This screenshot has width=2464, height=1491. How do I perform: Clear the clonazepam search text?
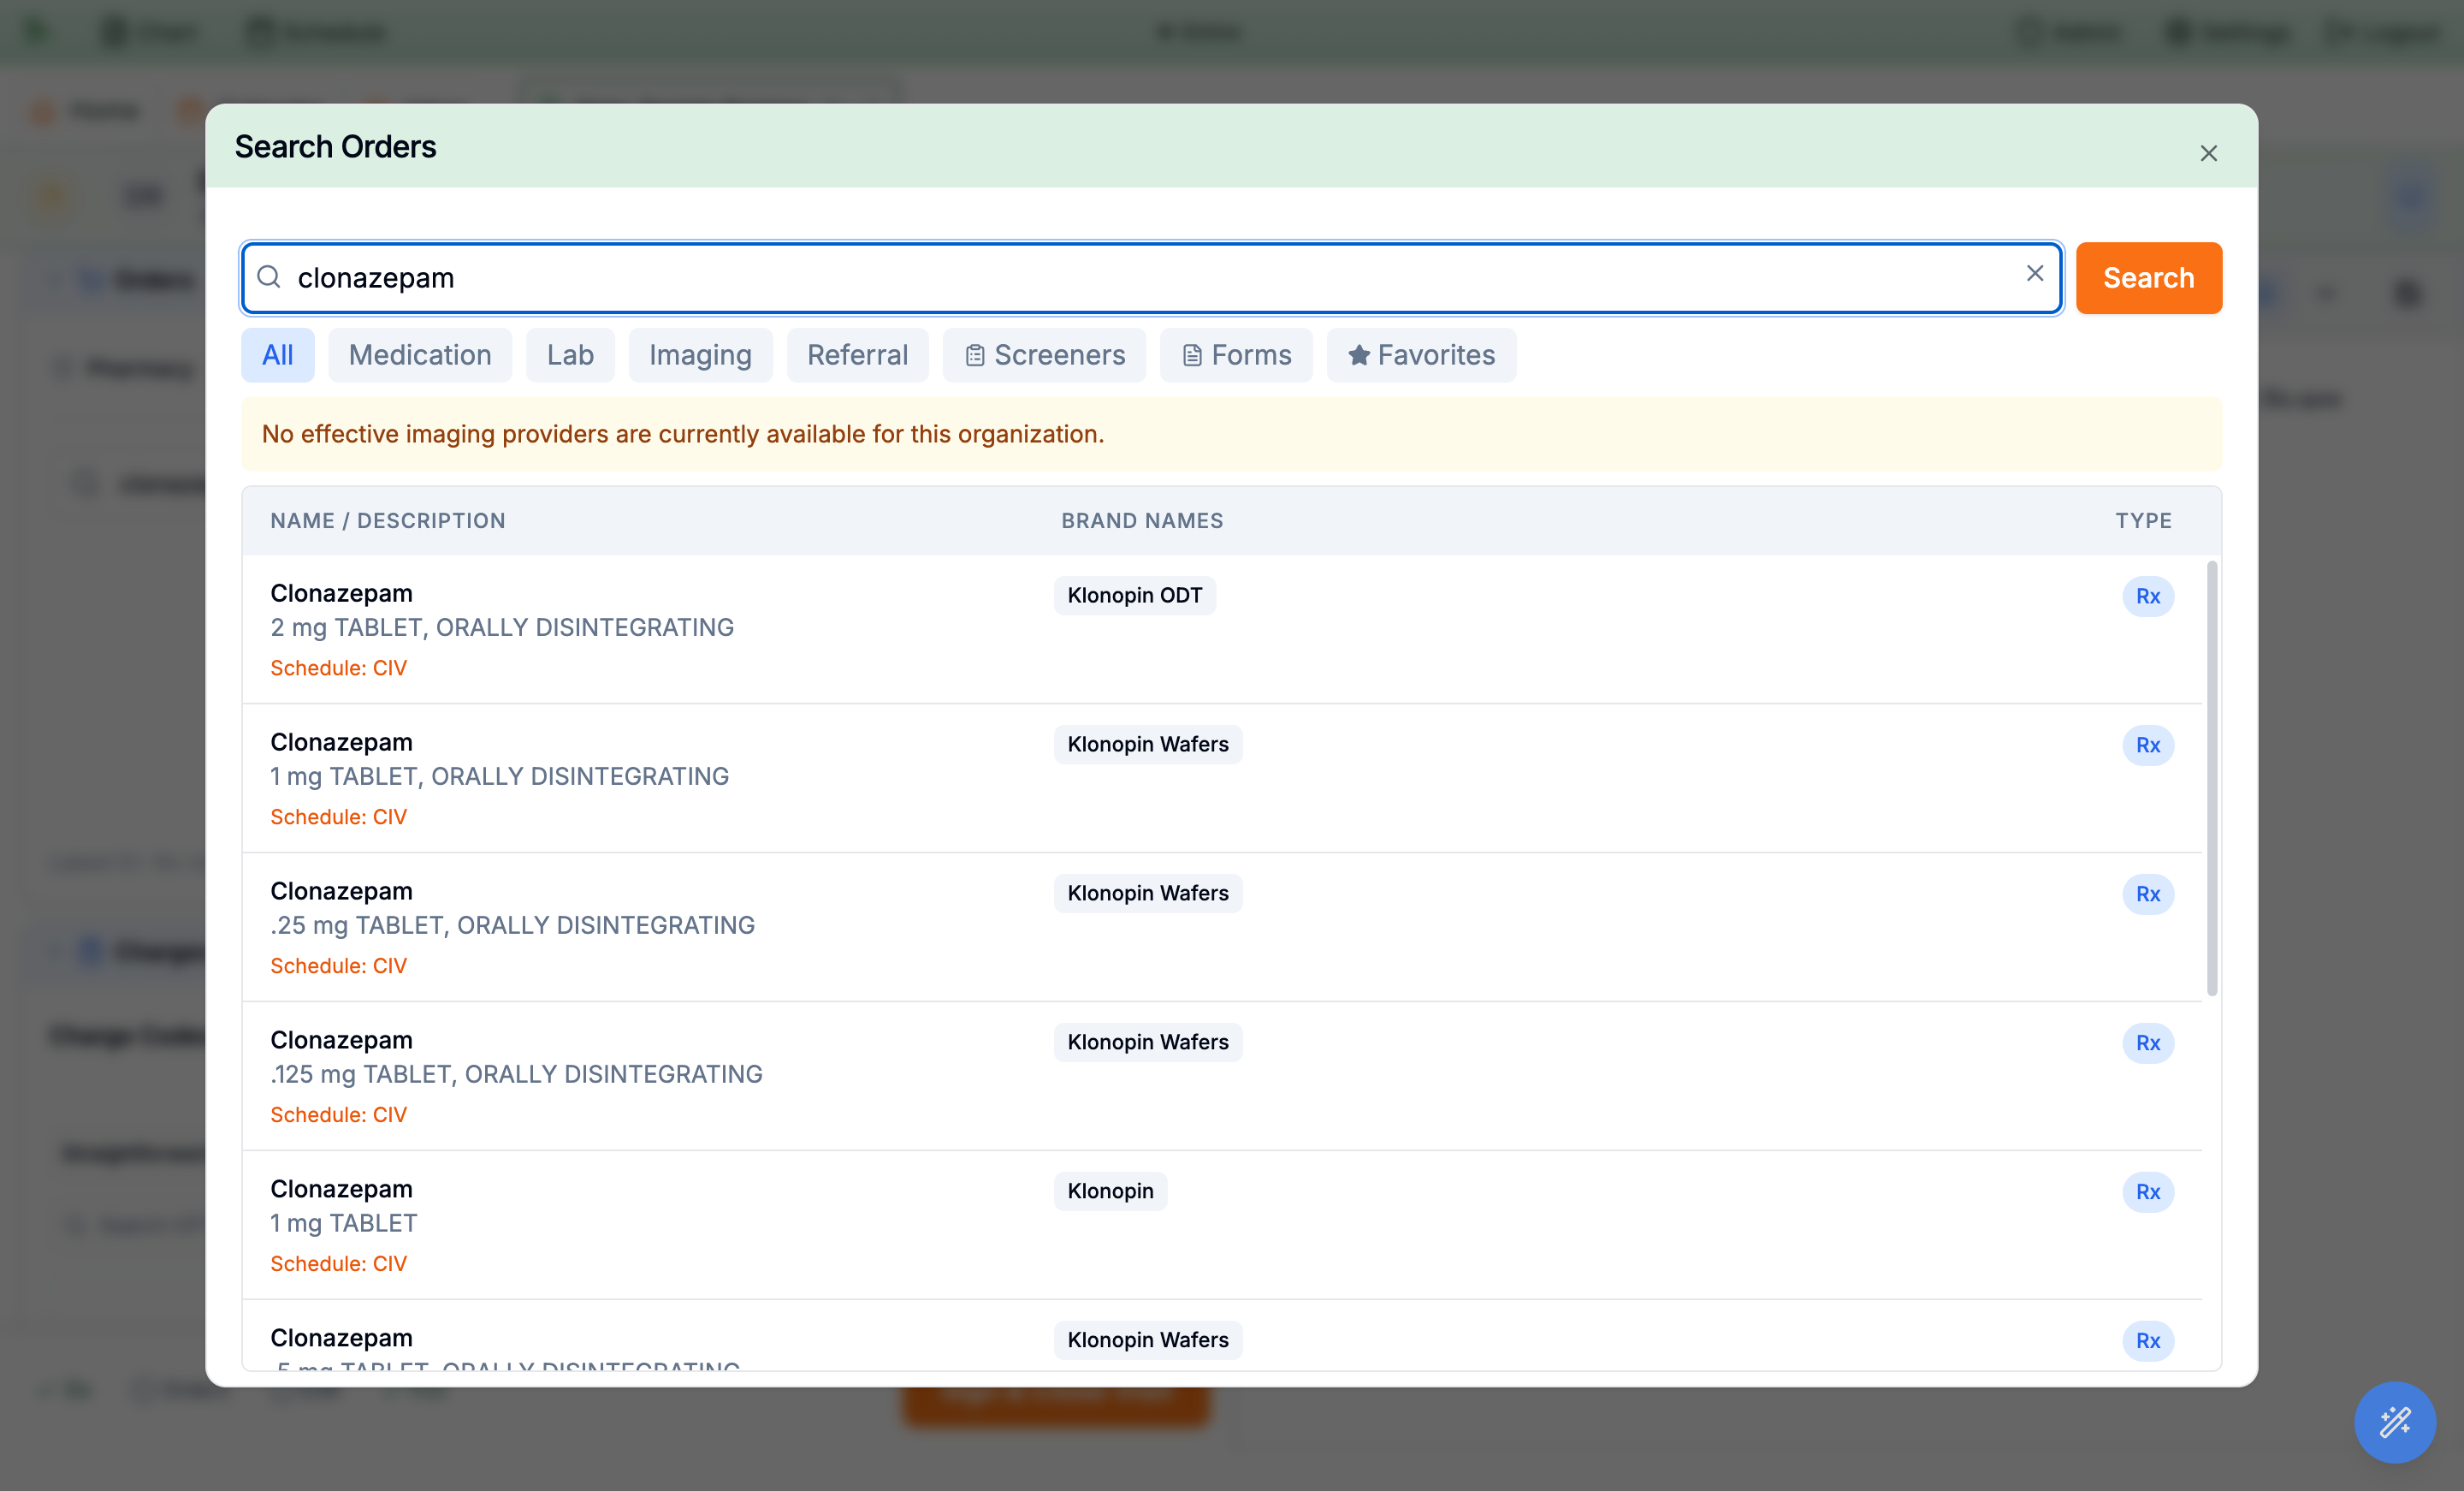2034,273
